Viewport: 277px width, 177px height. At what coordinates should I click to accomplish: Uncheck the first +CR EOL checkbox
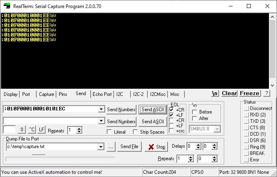172,110
